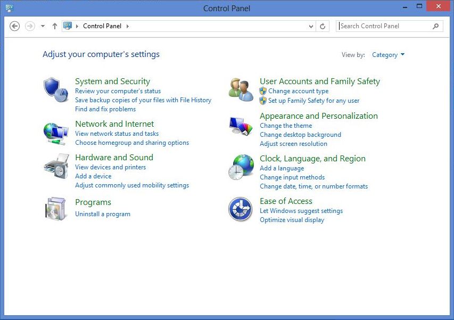Viewport: 454px width, 320px height.
Task: Open Save backup copies with File History
Action: click(143, 100)
